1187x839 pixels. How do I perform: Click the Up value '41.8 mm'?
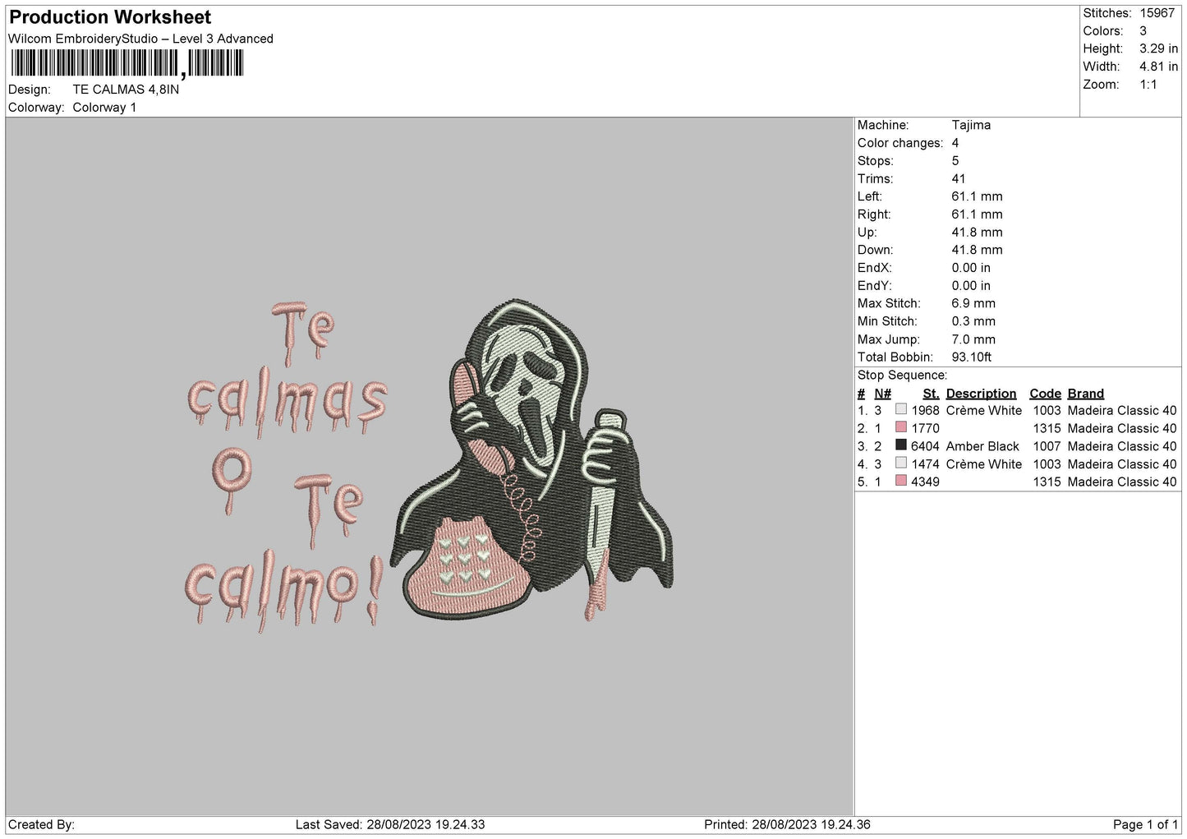977,233
